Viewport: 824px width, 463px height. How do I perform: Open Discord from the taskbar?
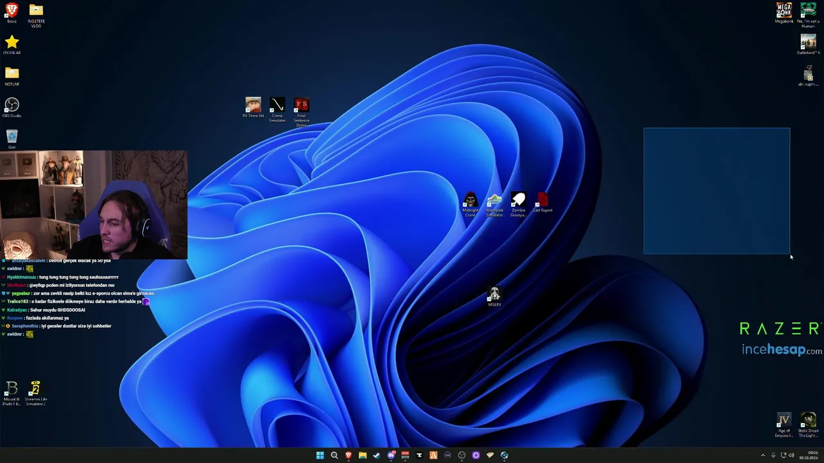pos(391,455)
